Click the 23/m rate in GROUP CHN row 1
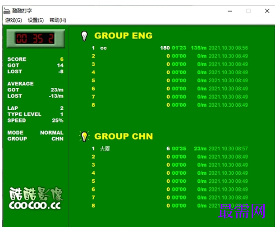 click(200, 149)
